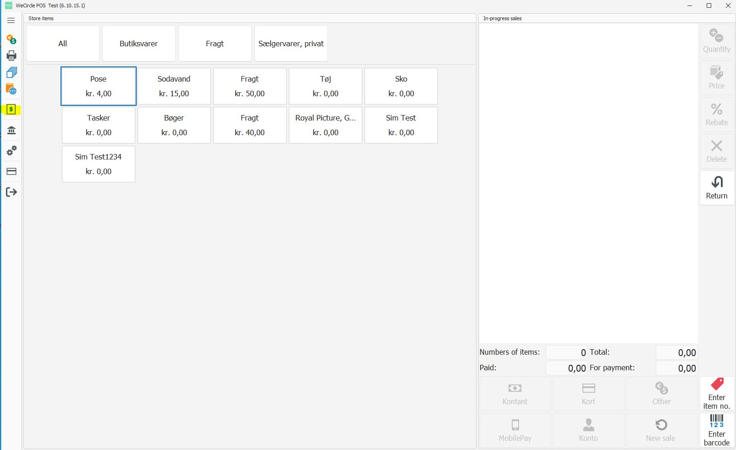The width and height of the screenshot is (736, 450).
Task: Select the Sko item tile
Action: 401,86
